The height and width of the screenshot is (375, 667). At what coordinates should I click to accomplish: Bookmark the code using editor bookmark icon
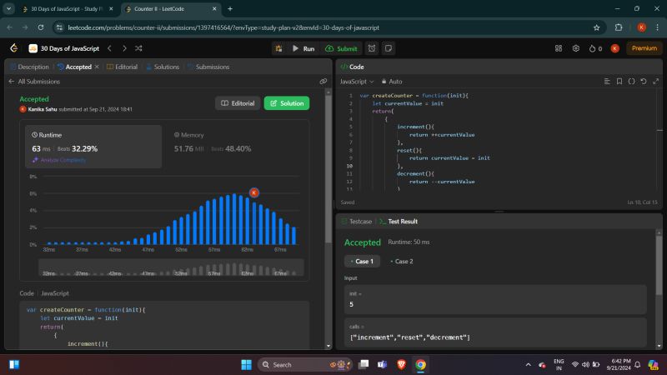(x=619, y=82)
